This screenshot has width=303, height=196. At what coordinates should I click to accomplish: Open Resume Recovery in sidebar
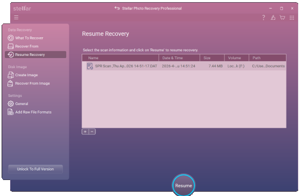(x=35, y=55)
